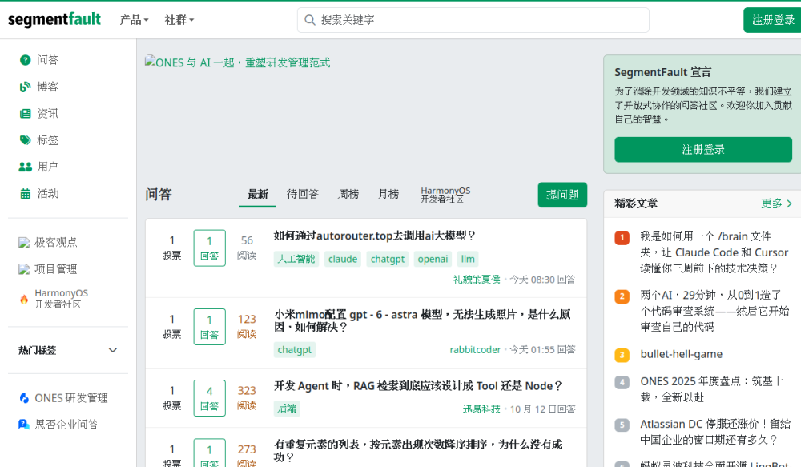Click the llm tag
The width and height of the screenshot is (801, 467).
point(468,259)
